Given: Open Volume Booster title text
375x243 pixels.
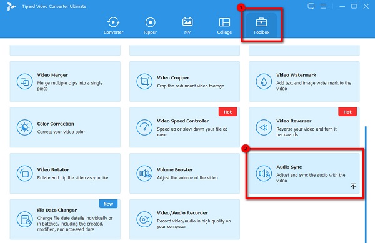Looking at the screenshot, I should click(x=174, y=169).
